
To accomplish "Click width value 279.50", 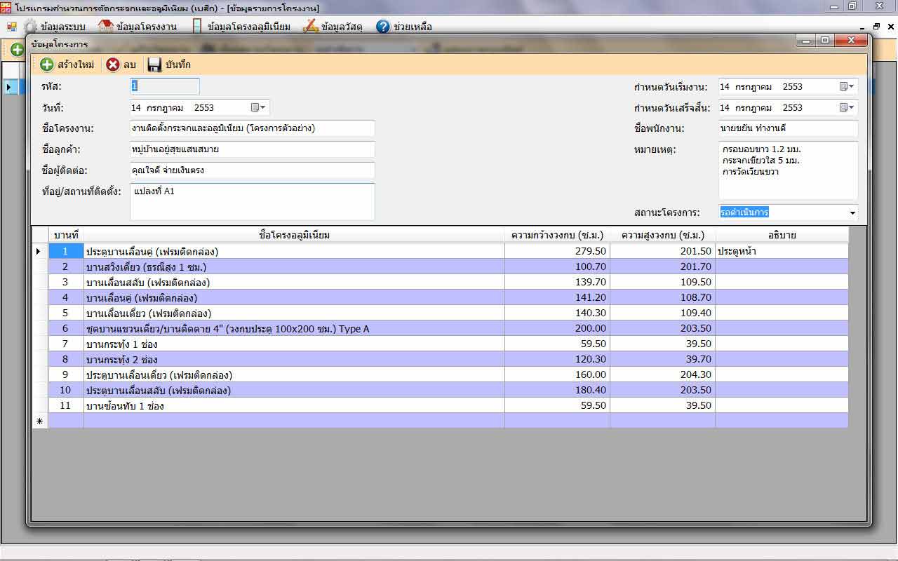I will pos(557,251).
